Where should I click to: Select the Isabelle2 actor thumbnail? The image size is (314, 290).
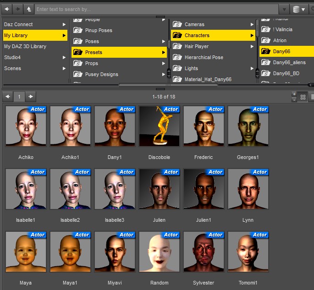tap(70, 189)
